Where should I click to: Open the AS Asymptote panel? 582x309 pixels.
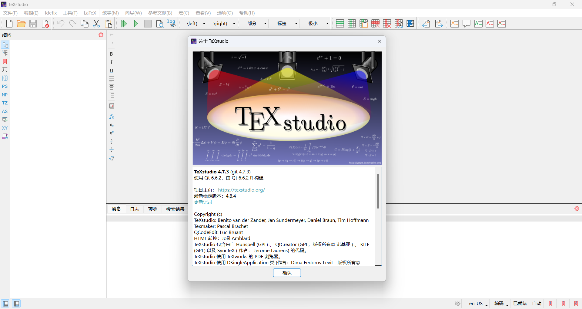(x=5, y=111)
